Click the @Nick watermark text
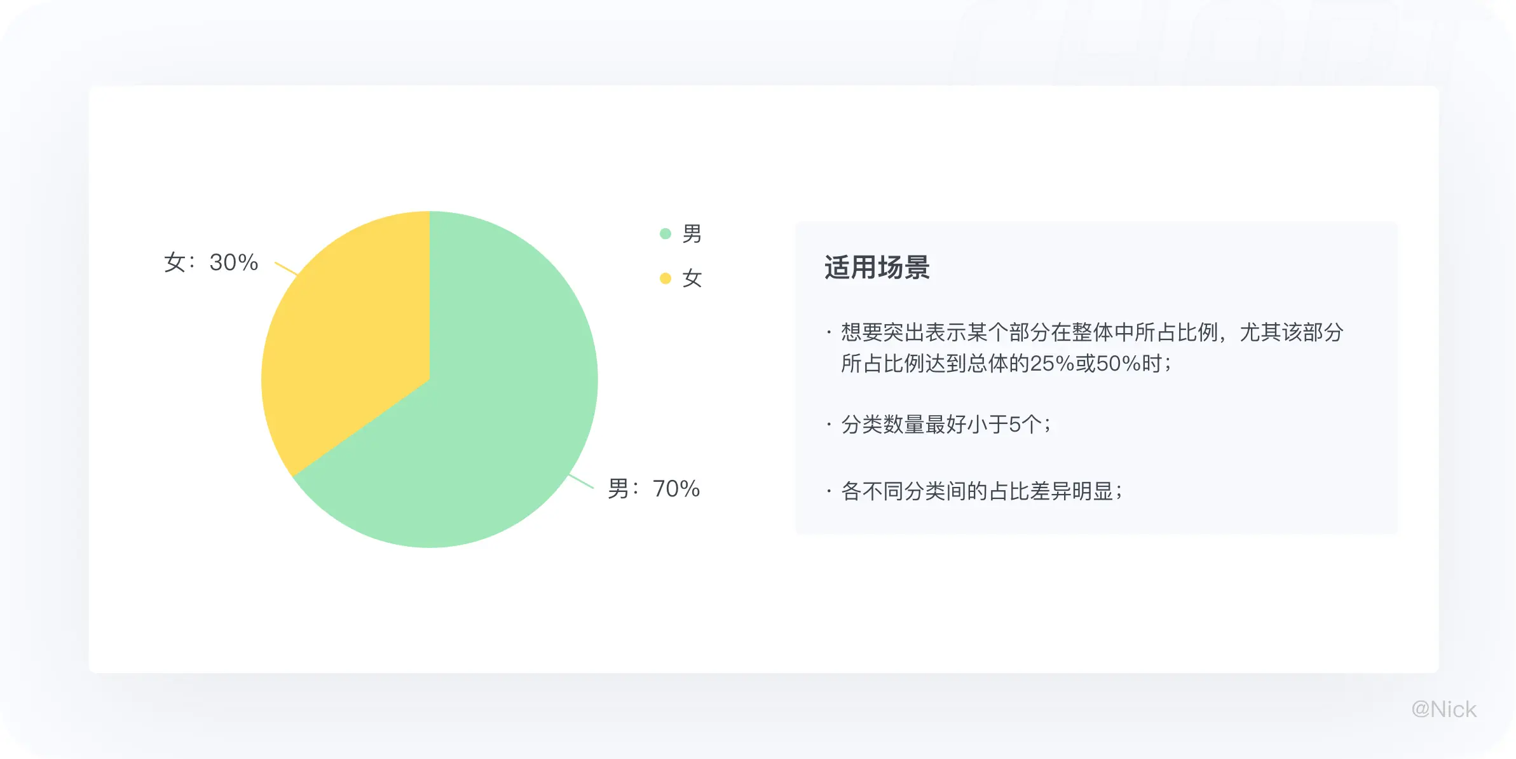 pyautogui.click(x=1444, y=709)
